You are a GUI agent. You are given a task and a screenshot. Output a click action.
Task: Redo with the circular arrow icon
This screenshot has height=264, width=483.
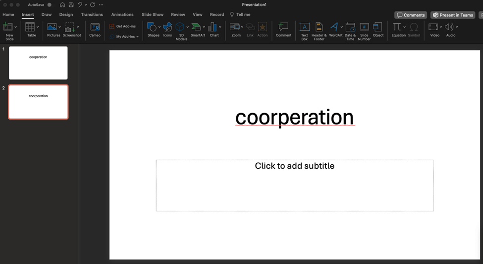tap(93, 4)
